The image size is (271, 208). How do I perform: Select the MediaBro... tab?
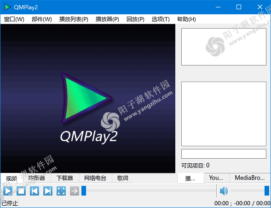tap(250, 178)
